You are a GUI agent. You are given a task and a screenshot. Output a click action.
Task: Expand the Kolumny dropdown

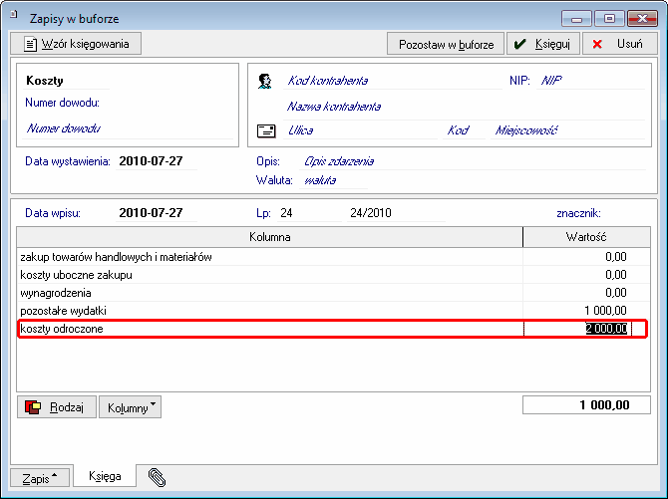click(130, 407)
